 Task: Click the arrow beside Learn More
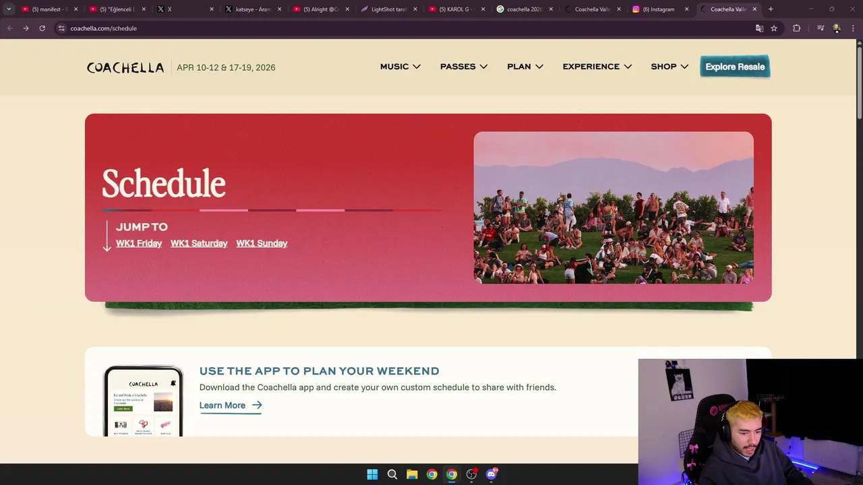257,406
